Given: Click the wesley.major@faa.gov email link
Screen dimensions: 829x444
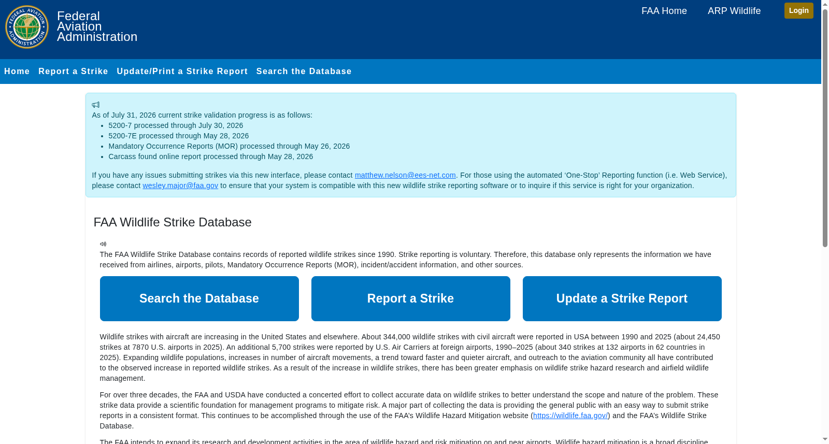Looking at the screenshot, I should point(180,185).
